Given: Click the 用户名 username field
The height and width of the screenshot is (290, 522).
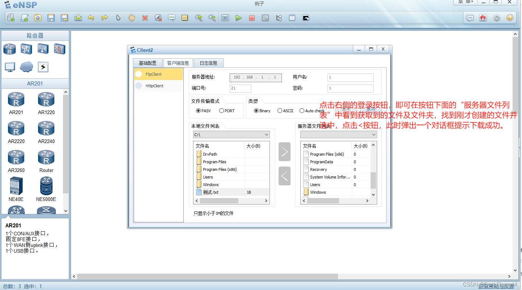Looking at the screenshot, I should tap(351, 77).
